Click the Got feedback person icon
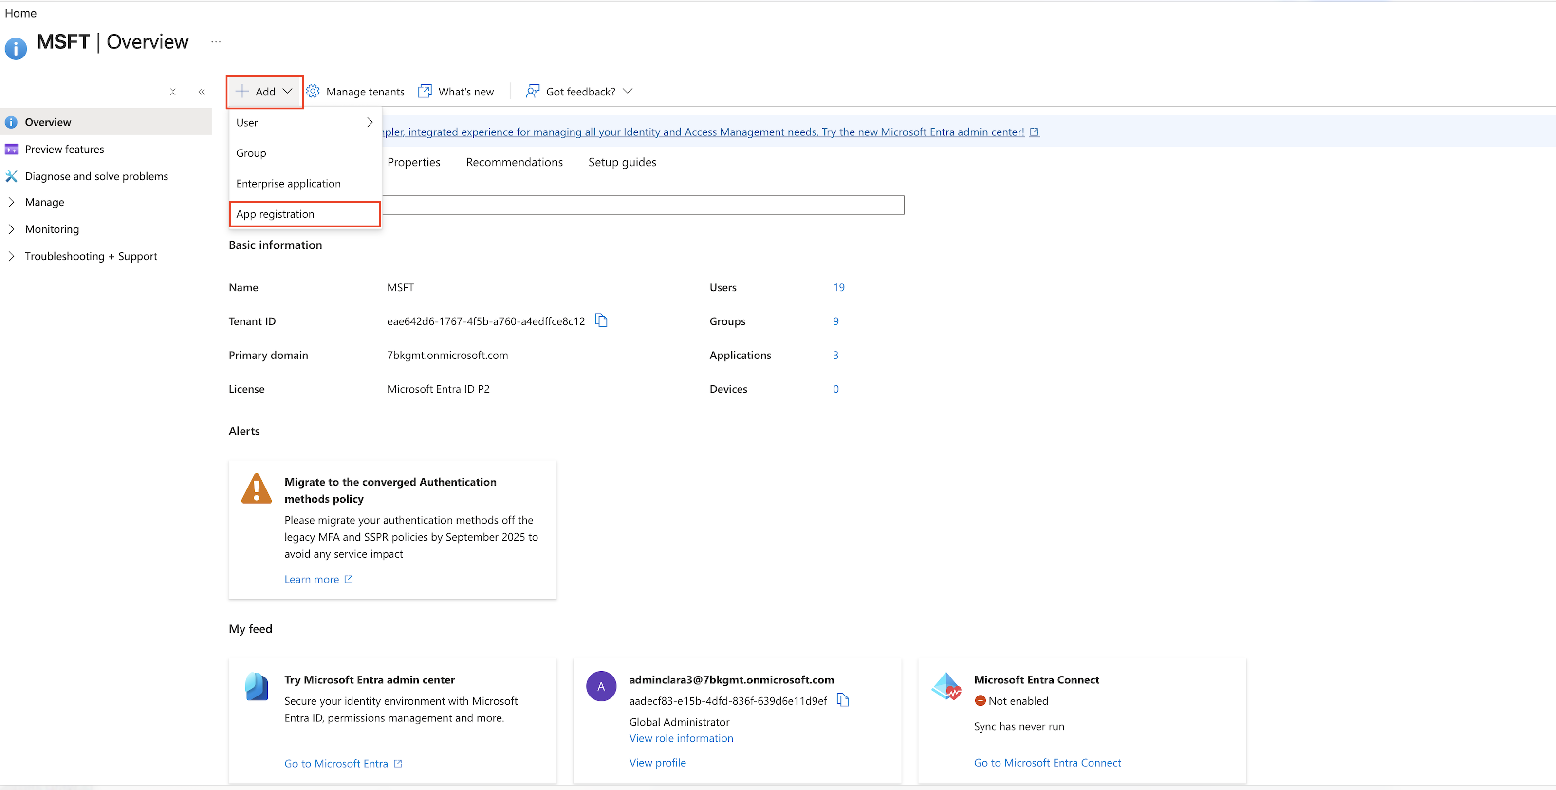 click(x=532, y=91)
